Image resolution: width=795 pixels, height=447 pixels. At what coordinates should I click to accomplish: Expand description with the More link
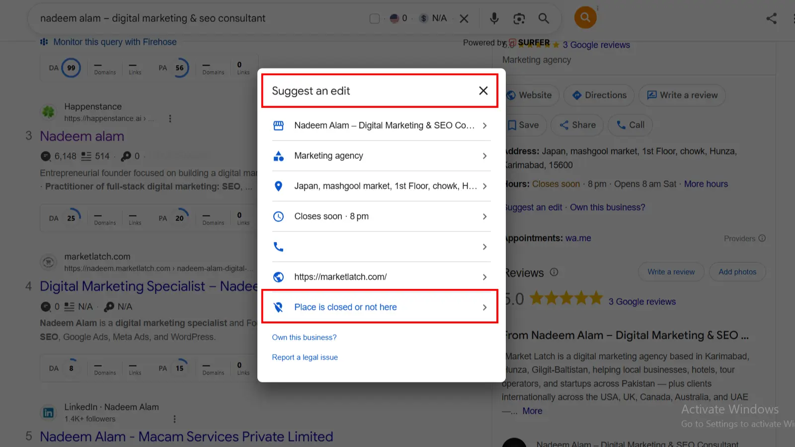(x=532, y=411)
